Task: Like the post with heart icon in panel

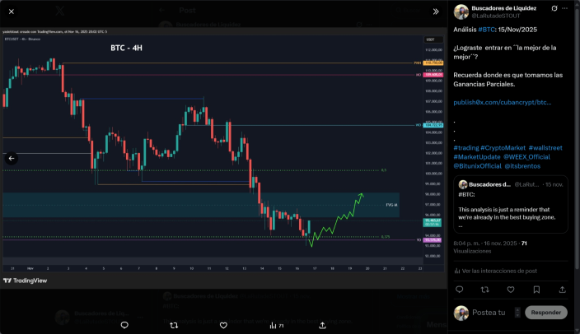Action: (x=511, y=290)
